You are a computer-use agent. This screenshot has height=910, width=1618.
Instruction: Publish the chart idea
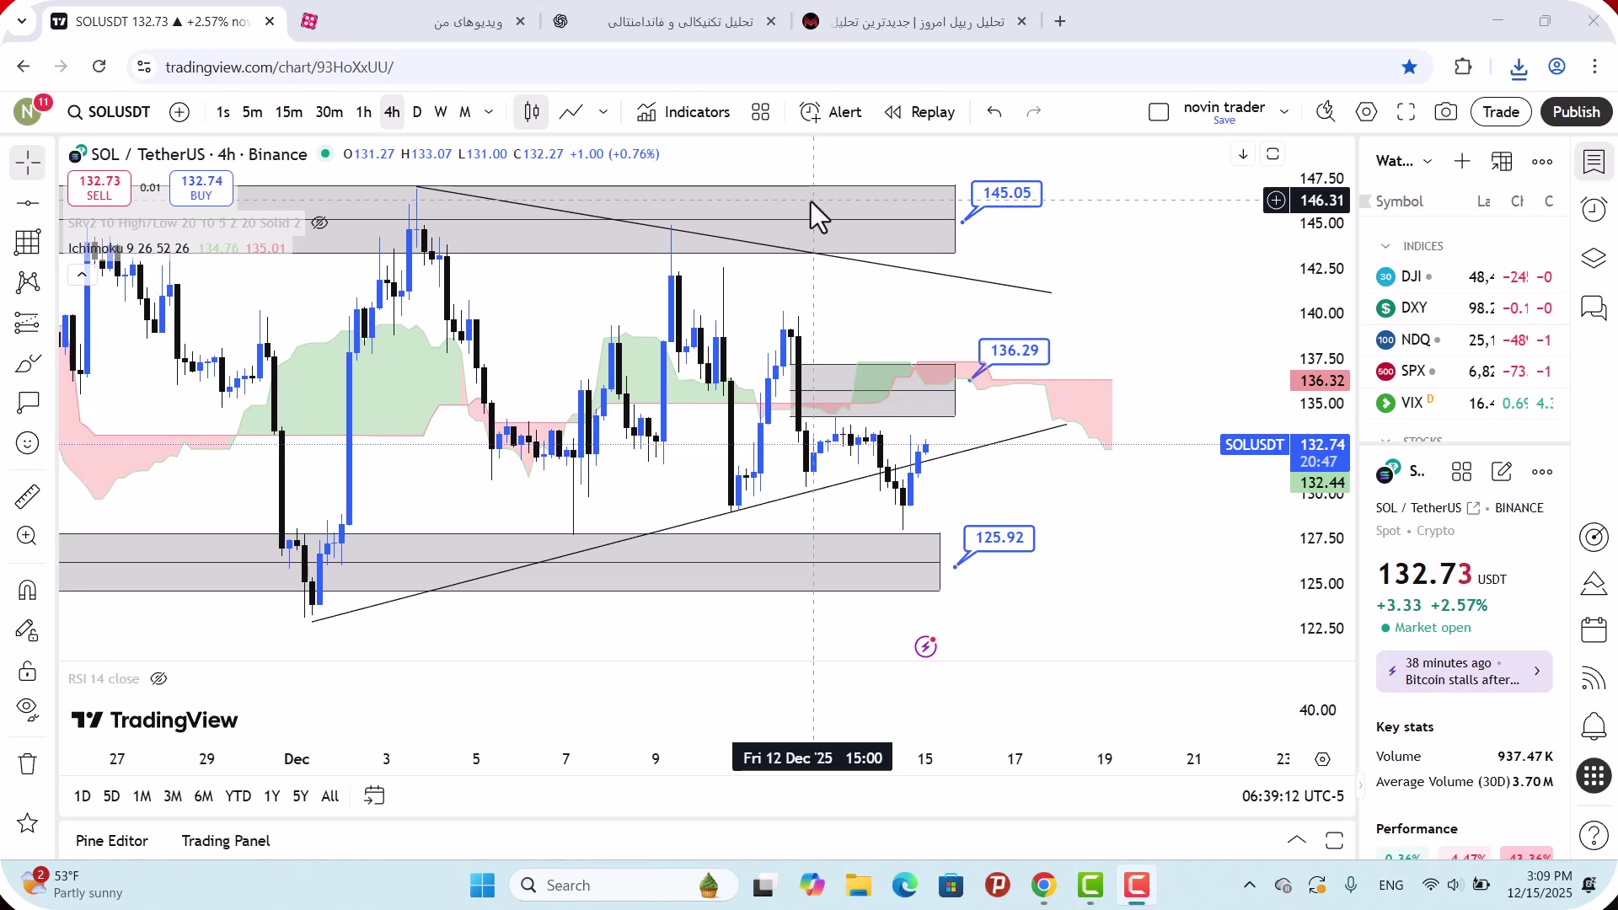tap(1576, 112)
